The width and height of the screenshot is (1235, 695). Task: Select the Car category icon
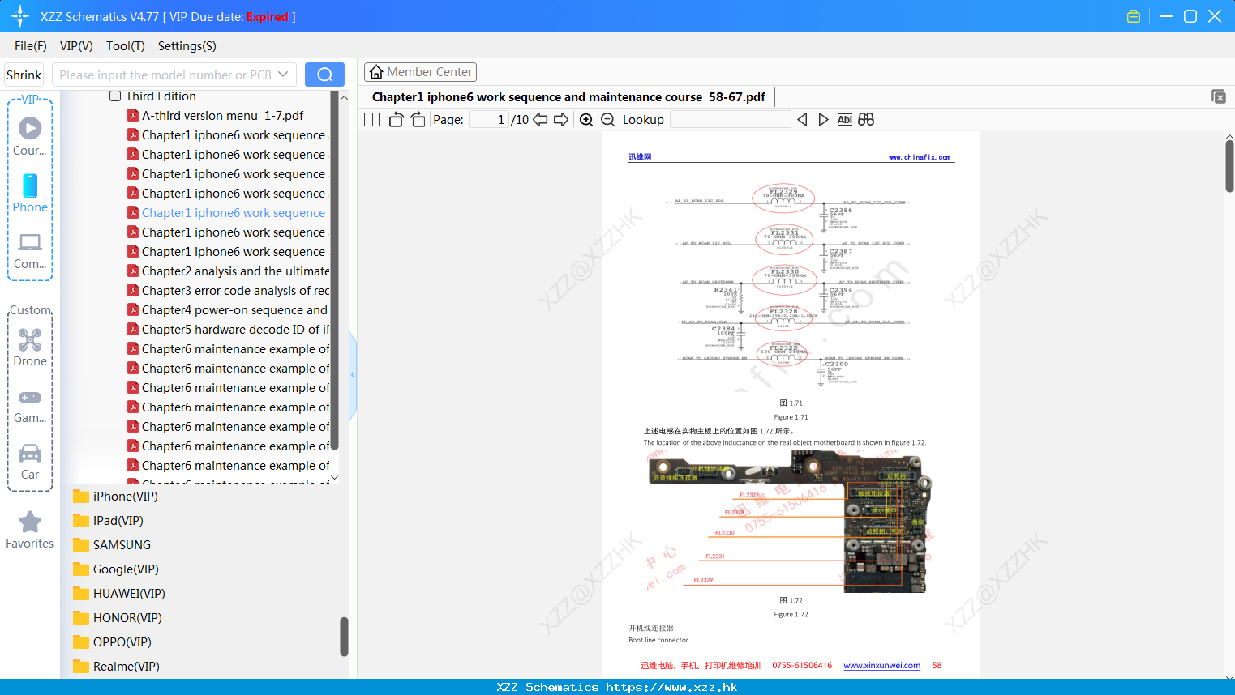[30, 462]
